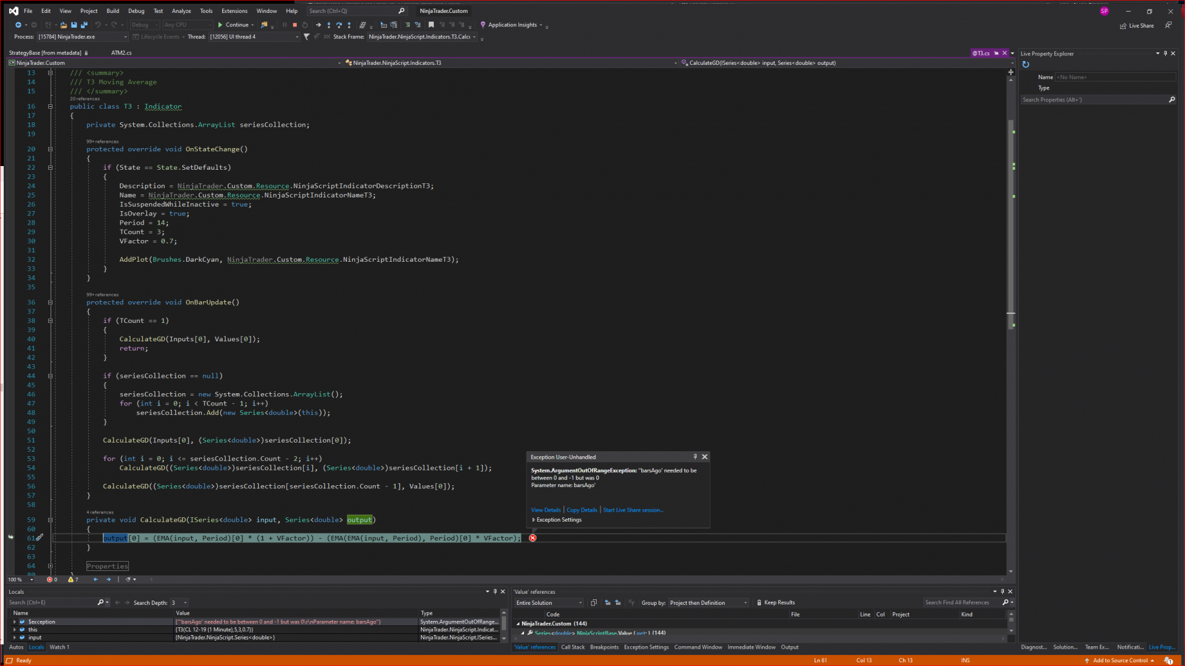Open the Analyze menu

[181, 11]
